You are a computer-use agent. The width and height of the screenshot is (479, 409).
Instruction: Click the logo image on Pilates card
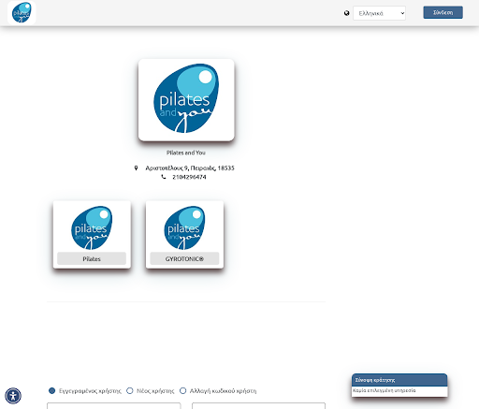click(92, 227)
